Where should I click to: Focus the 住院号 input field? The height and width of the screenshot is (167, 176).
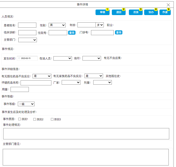click(58, 33)
